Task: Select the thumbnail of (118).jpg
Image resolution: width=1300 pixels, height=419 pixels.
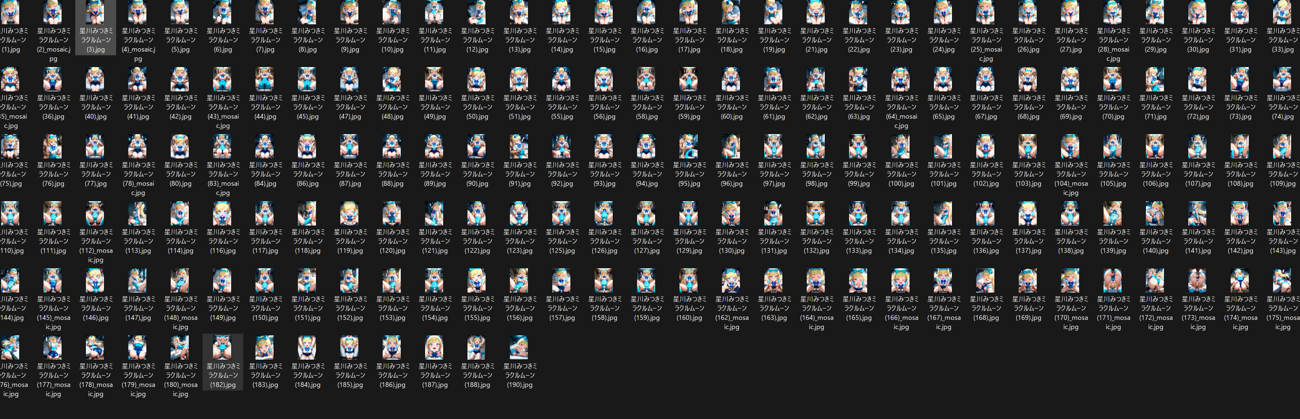Action: 307,213
